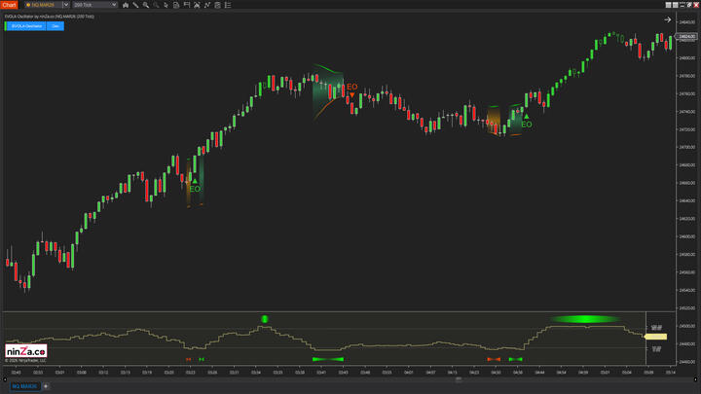Click the yellow oscillator value marker
Screen dimensions: 701x394
655,337
